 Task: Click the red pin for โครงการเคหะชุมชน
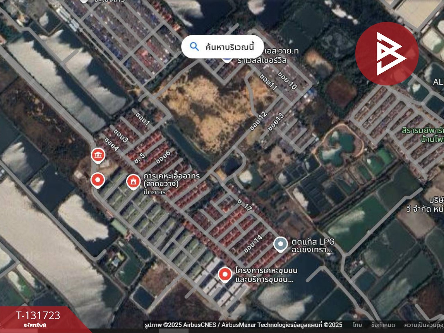[225, 274]
